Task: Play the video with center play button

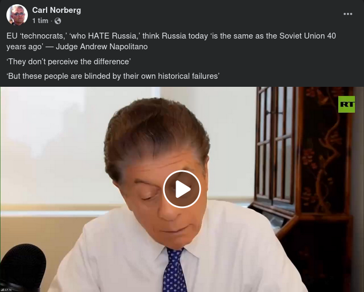Action: (x=182, y=189)
